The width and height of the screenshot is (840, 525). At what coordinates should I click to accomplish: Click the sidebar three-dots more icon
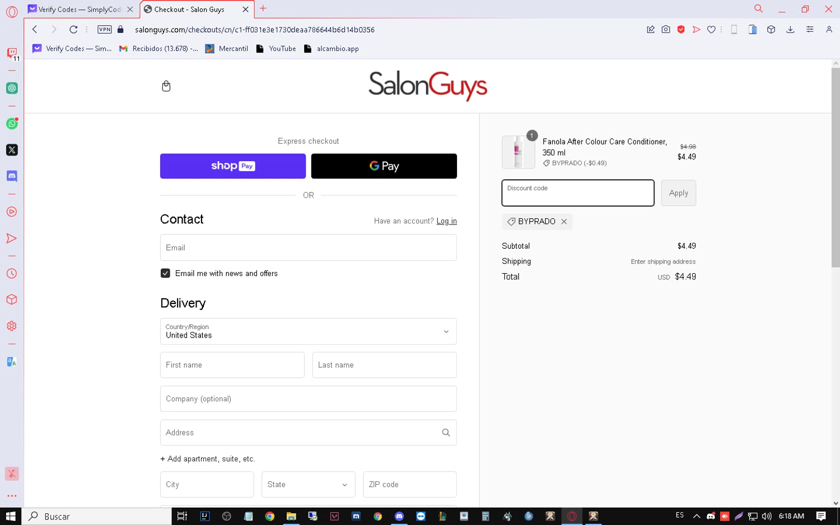click(x=12, y=496)
